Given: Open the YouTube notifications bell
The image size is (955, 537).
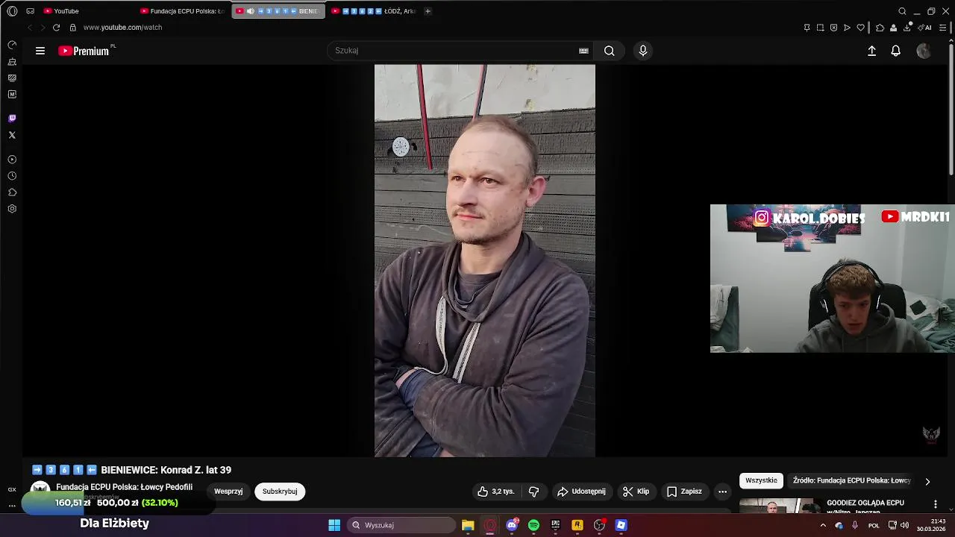Looking at the screenshot, I should pyautogui.click(x=896, y=51).
